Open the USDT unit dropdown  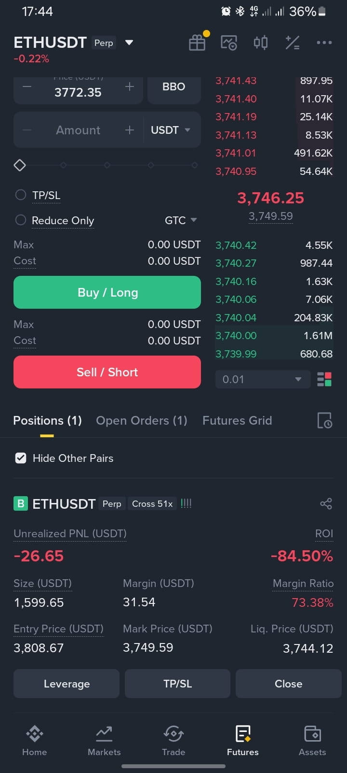[171, 130]
